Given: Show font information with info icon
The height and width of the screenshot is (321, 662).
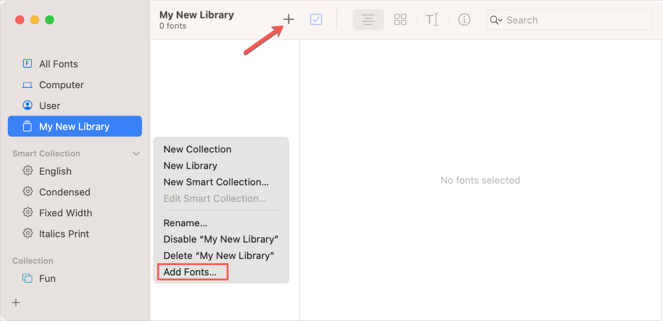Looking at the screenshot, I should pos(464,19).
